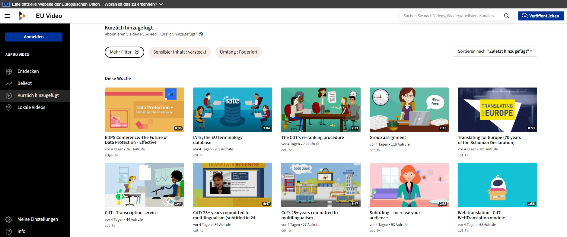Click the Anmelden button

[x=34, y=37]
